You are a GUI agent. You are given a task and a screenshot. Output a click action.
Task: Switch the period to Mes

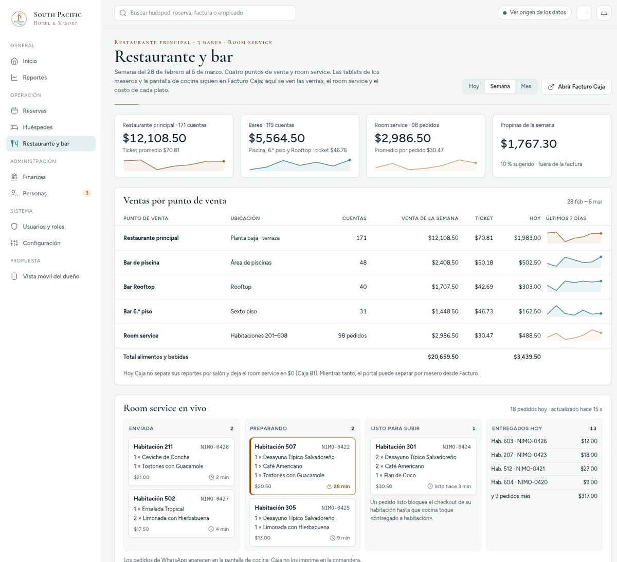pyautogui.click(x=526, y=86)
